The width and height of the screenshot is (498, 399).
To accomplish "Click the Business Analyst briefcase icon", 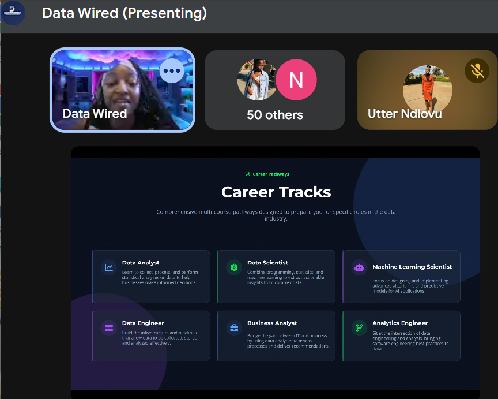I will tap(234, 328).
